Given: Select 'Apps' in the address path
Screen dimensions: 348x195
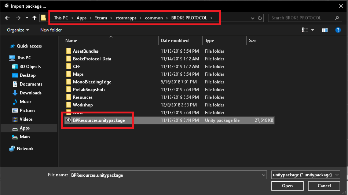Looking at the screenshot, I should (x=81, y=18).
